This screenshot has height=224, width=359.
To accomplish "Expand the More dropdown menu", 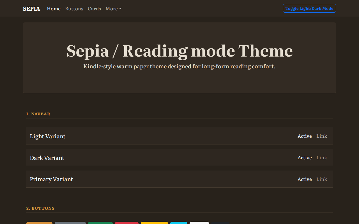I will [114, 9].
